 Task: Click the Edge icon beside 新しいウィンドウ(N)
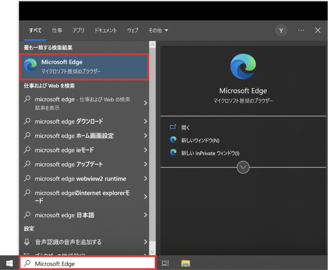point(173,140)
